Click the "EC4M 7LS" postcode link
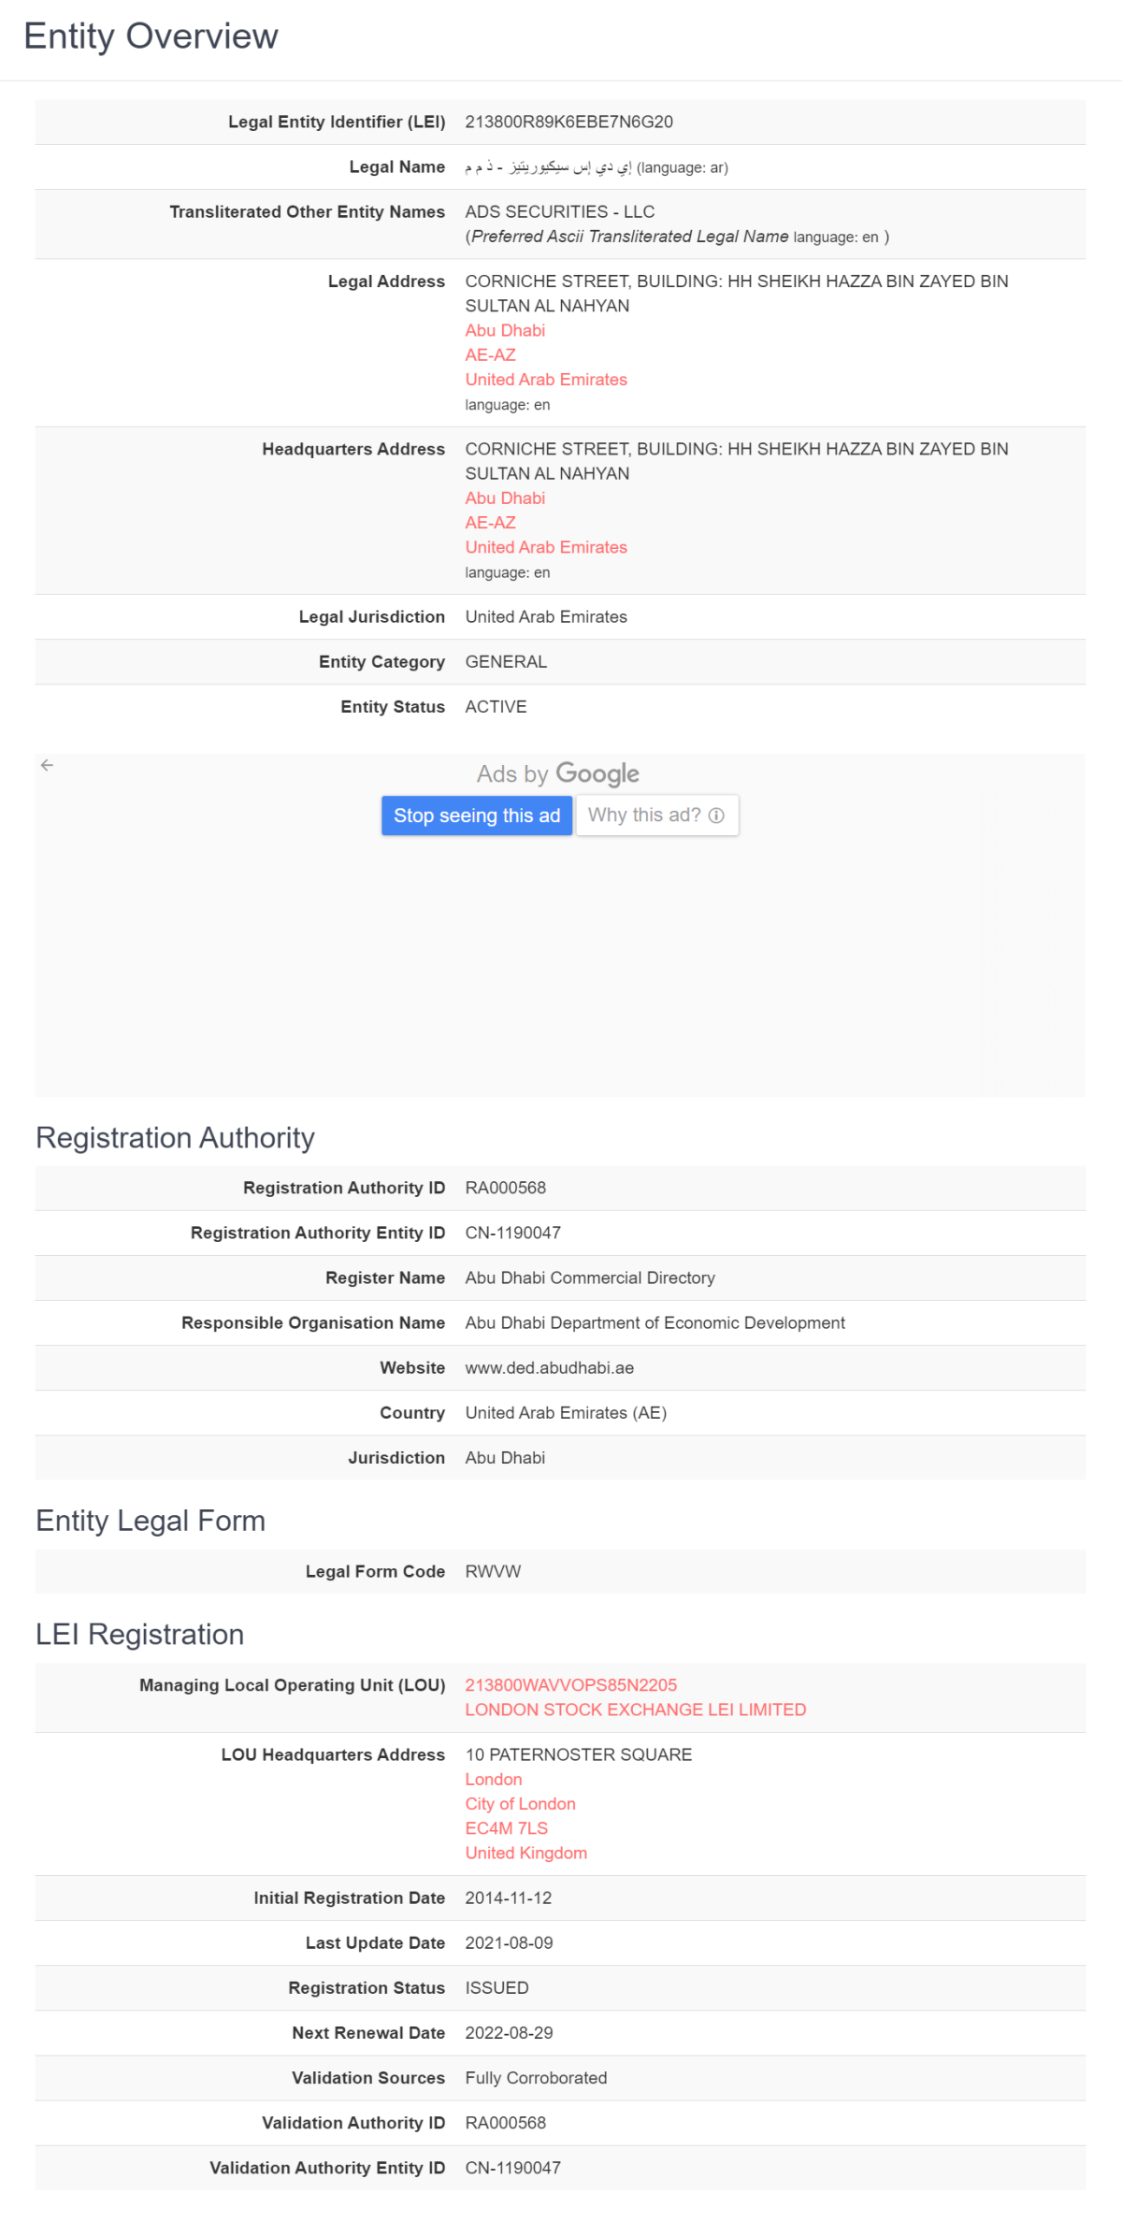 point(507,1827)
